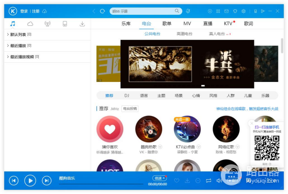This screenshot has height=194, width=288.
Task: Close the QR code popup
Action: click(252, 123)
